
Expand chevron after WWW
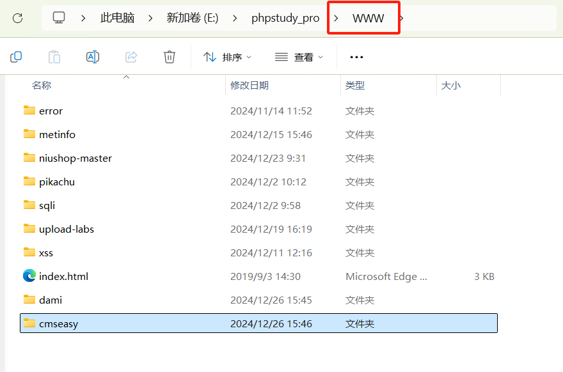pyautogui.click(x=401, y=18)
